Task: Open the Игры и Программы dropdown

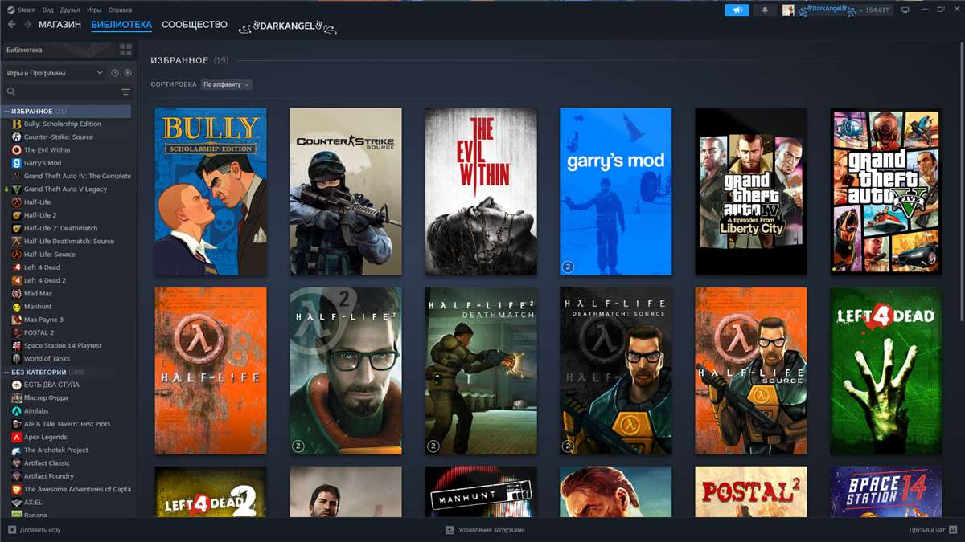Action: 55,73
